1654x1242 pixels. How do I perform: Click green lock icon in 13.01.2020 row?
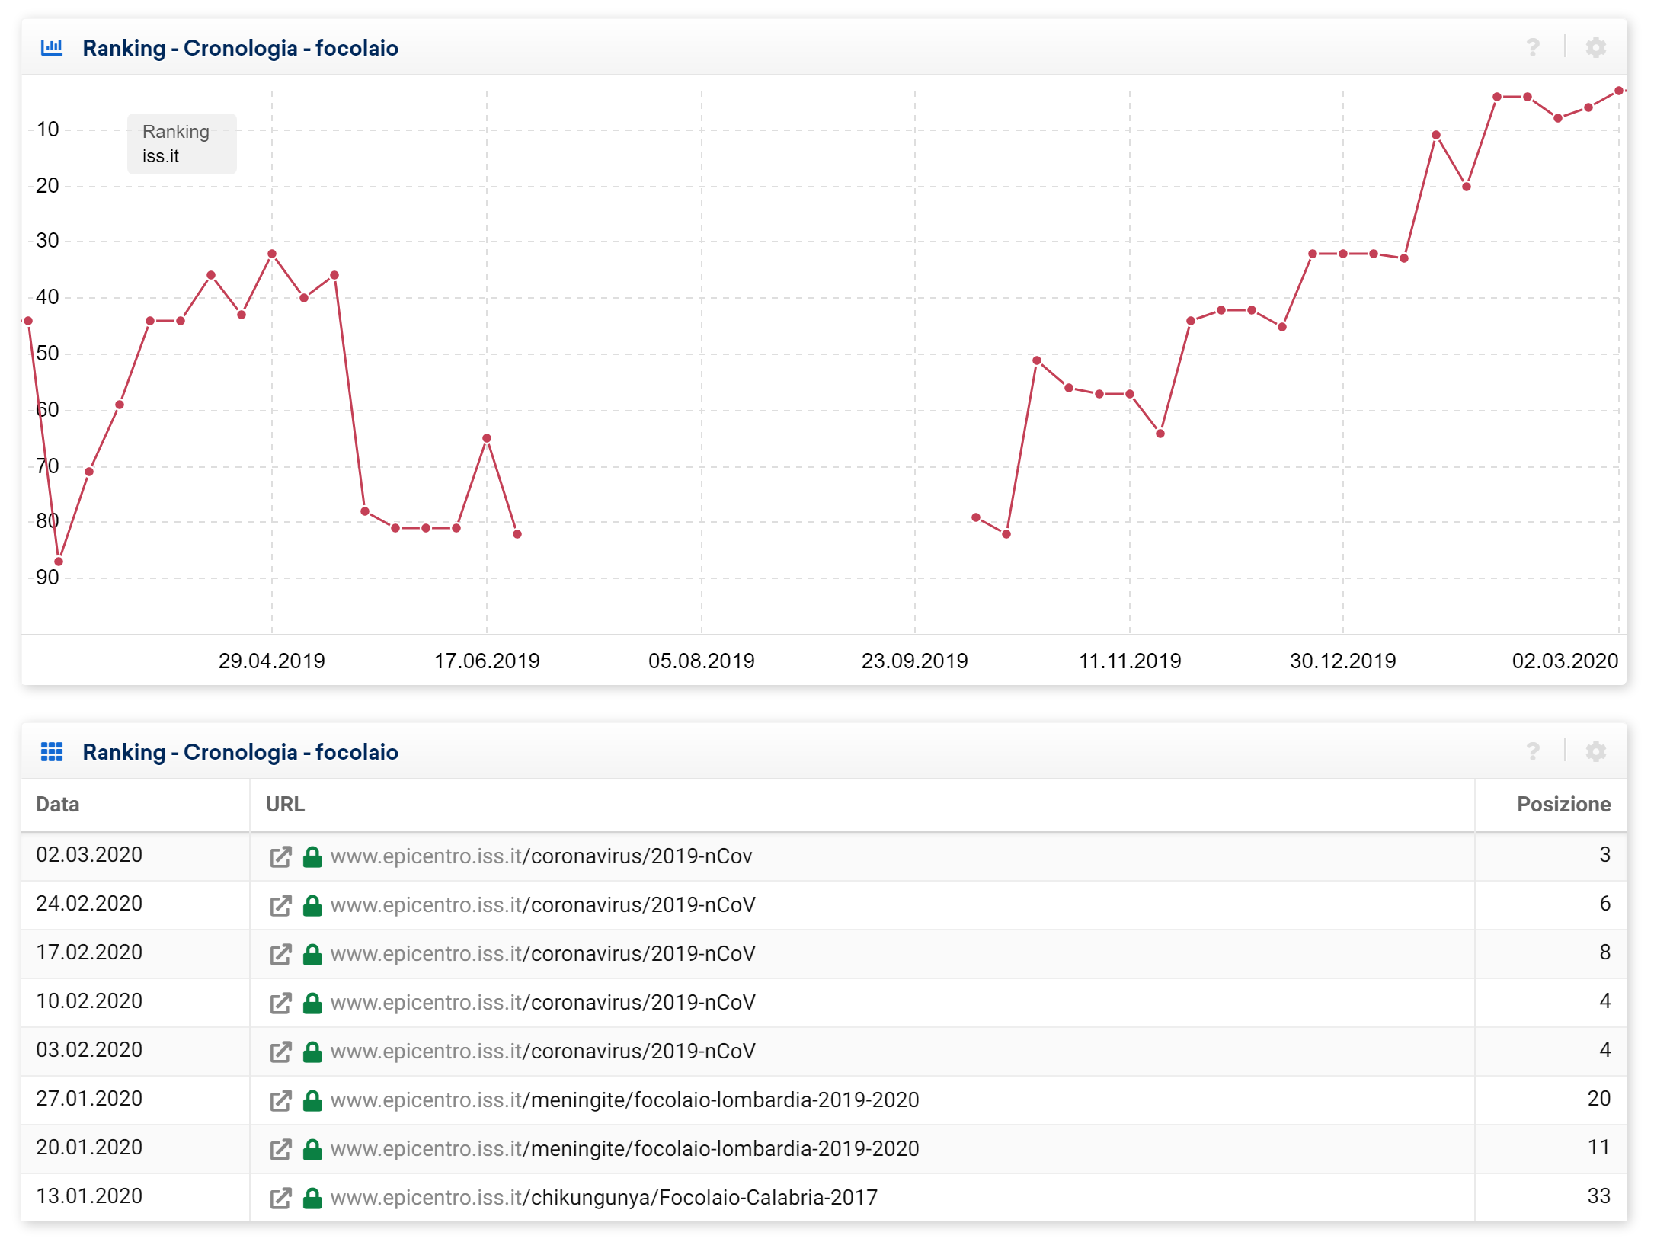(x=312, y=1199)
